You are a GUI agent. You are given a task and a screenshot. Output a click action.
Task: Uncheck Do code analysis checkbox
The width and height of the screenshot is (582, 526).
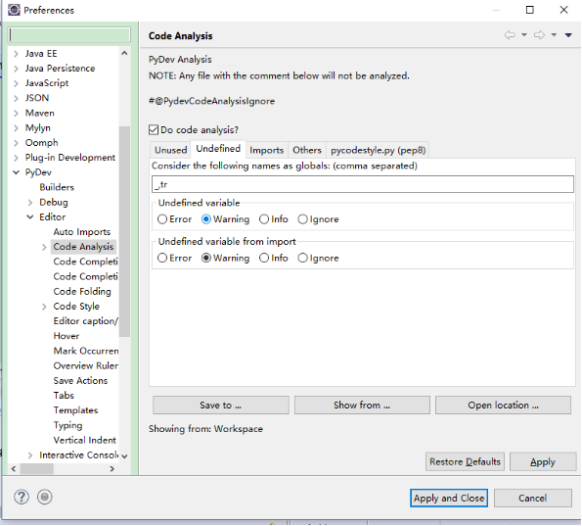coord(154,129)
